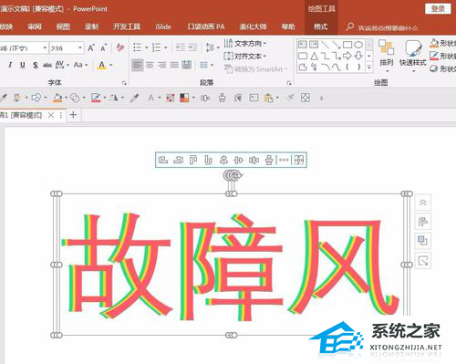Image resolution: width=456 pixels, height=364 pixels.
Task: Select the Triangle shape in gallery
Action: pyautogui.click(x=314, y=56)
